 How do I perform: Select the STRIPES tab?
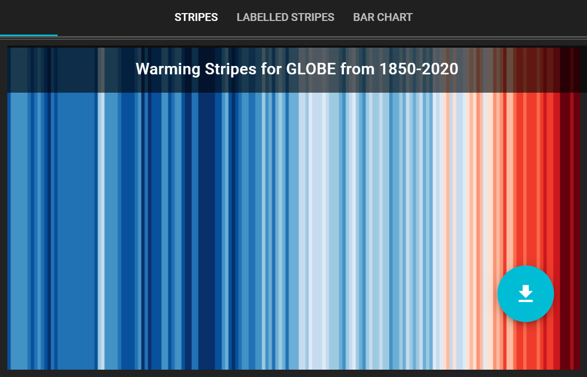tap(196, 17)
